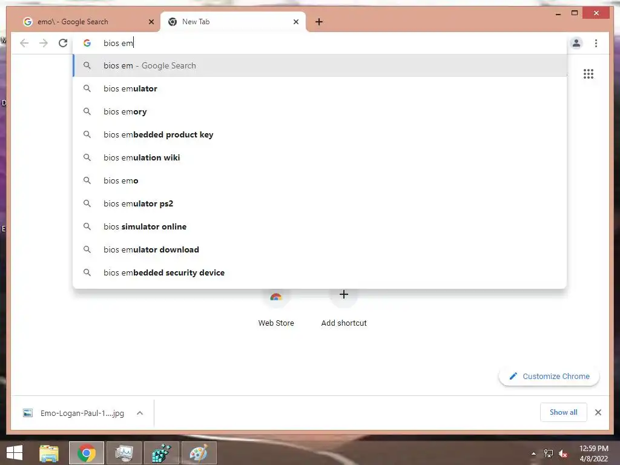Go back with the browser back arrow

pos(24,43)
